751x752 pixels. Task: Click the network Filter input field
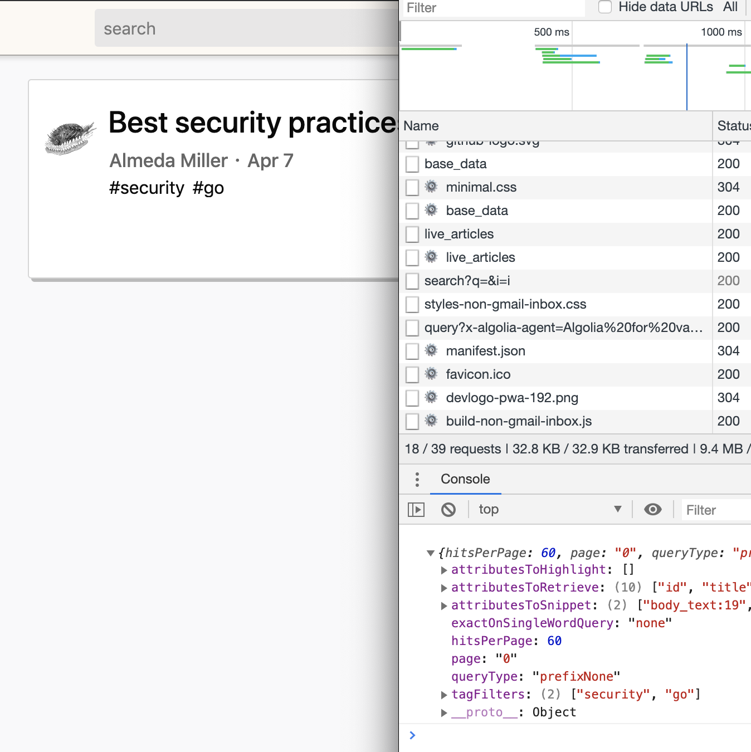[x=490, y=8]
